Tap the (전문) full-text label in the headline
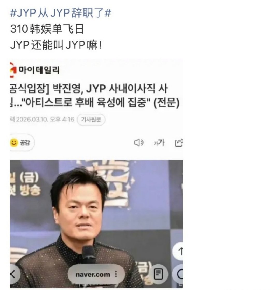This screenshot has width=280, height=290. pyautogui.click(x=166, y=103)
